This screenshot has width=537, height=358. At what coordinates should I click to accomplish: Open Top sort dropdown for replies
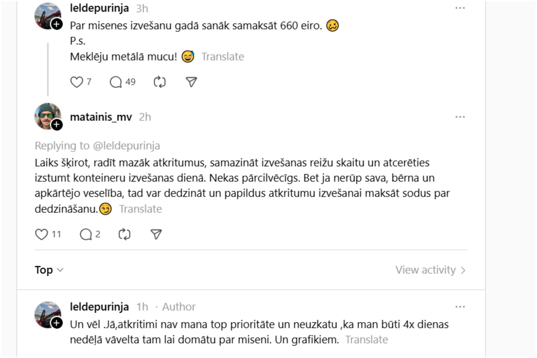(49, 270)
